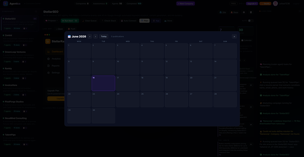
Task: Jump to Today in the calendar
Action: (104, 36)
